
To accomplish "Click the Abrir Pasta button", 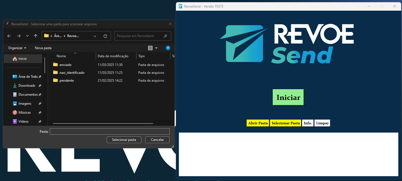I will click(258, 123).
